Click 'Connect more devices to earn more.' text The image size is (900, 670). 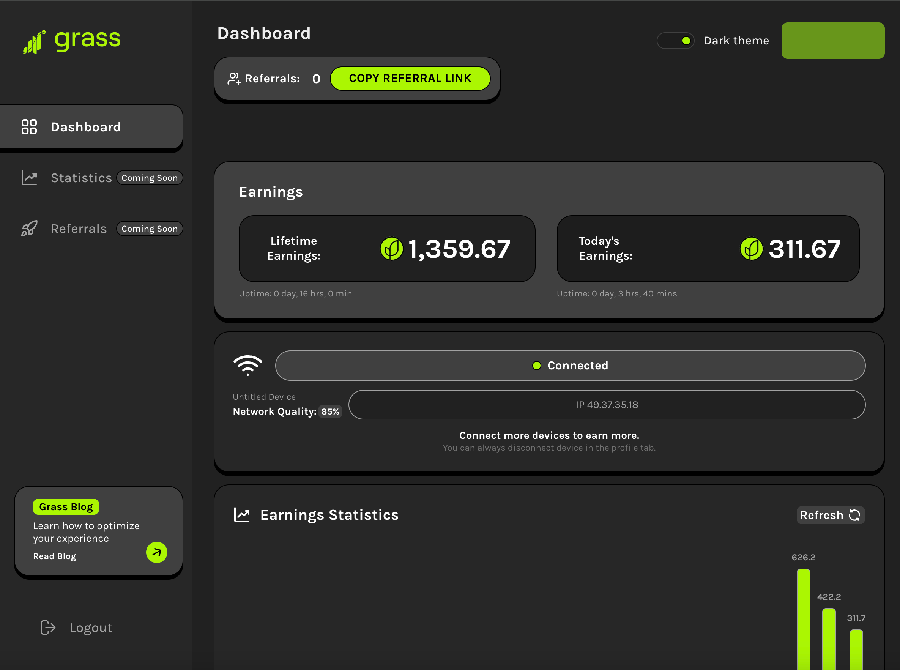[x=549, y=435]
